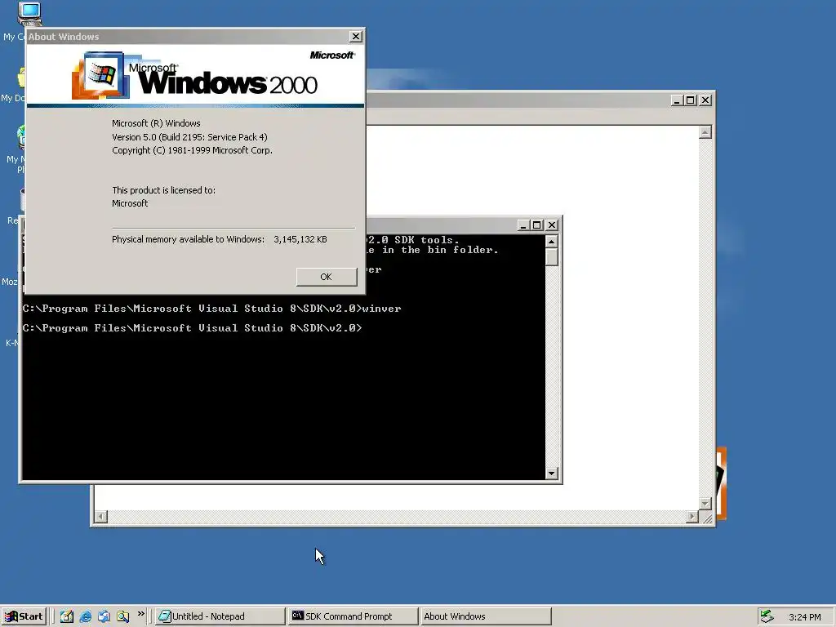Click the 3:24 PM tray clock

[804, 617]
